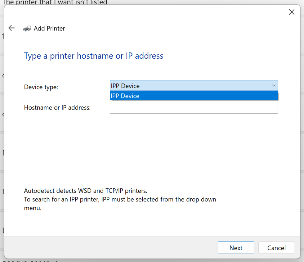This screenshot has height=262, width=304.
Task: Click the Device type dropdown chevron arrow
Action: [x=274, y=85]
